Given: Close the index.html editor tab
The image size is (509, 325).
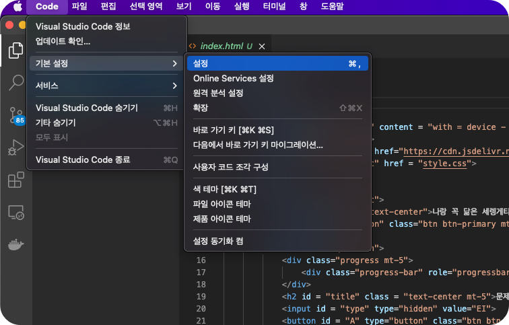Looking at the screenshot, I should [x=262, y=46].
